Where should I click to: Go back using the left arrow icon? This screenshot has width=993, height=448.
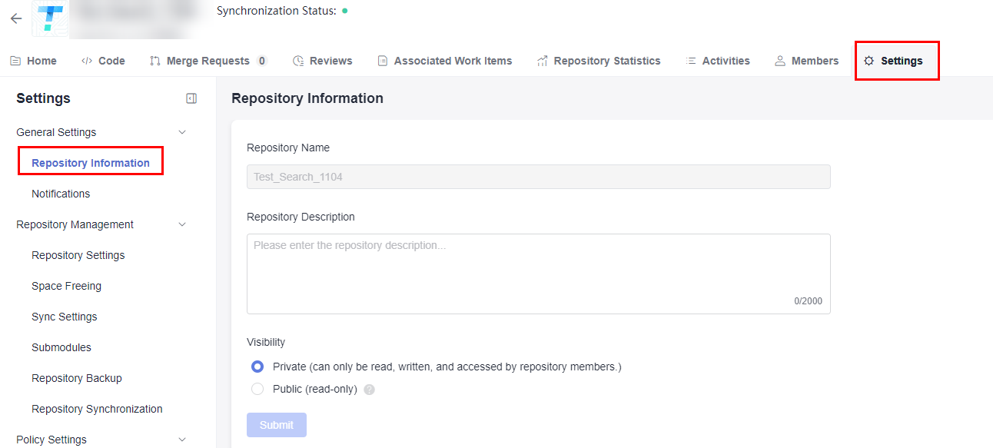click(x=16, y=19)
